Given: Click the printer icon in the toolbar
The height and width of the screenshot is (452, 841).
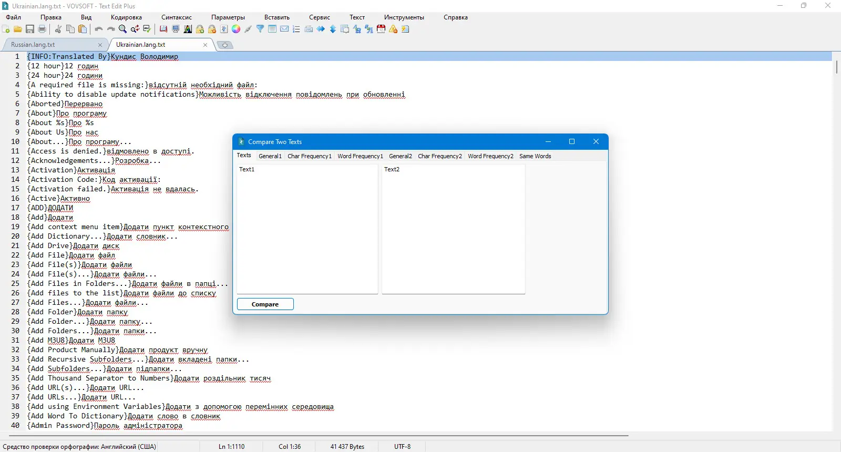Looking at the screenshot, I should point(42,29).
